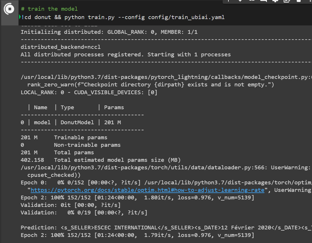Click the config/train_ubiai.yaml path in command
The image size is (312, 243).
(186, 17)
